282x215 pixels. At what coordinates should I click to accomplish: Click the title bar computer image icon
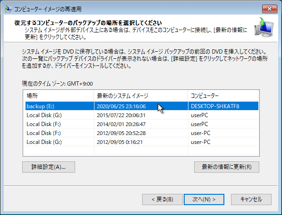point(9,9)
